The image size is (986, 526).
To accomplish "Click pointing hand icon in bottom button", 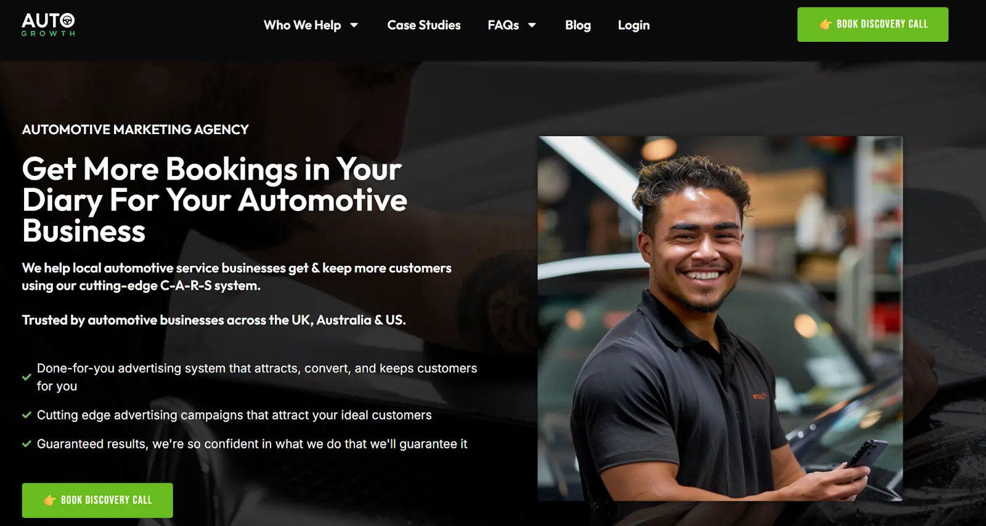I will click(x=50, y=500).
